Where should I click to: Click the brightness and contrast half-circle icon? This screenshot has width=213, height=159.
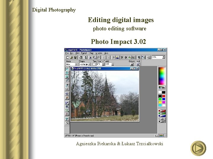tap(126, 57)
